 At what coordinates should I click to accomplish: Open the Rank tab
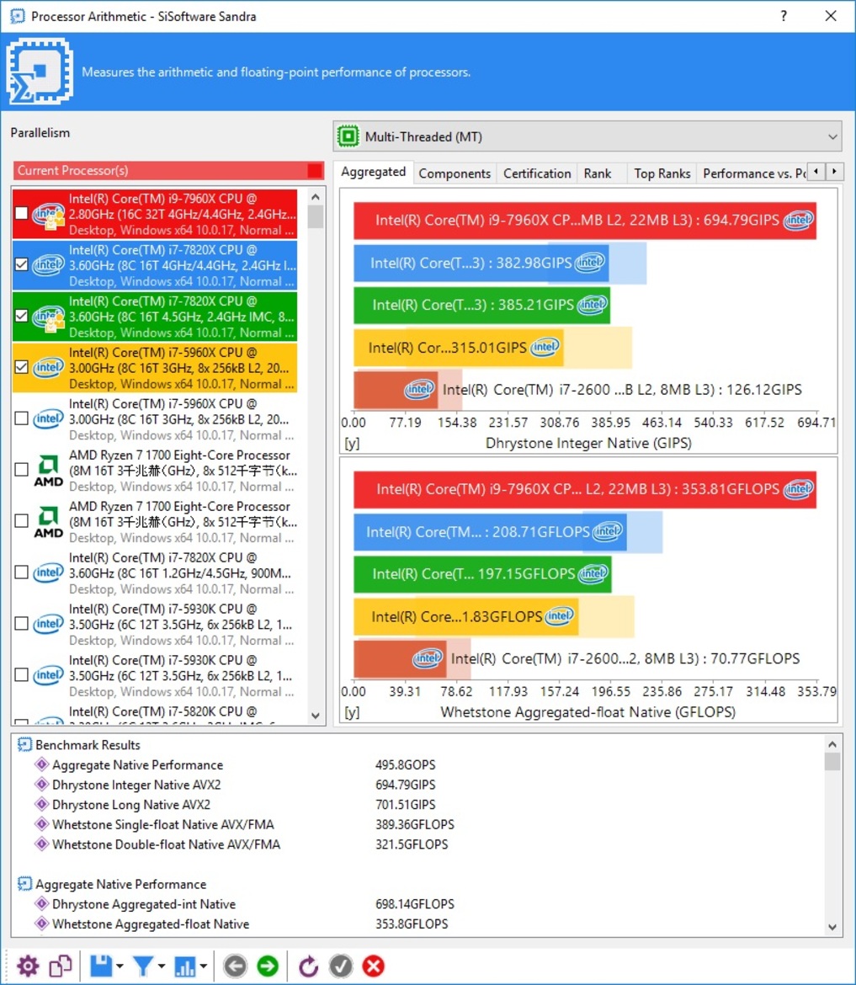coord(598,173)
